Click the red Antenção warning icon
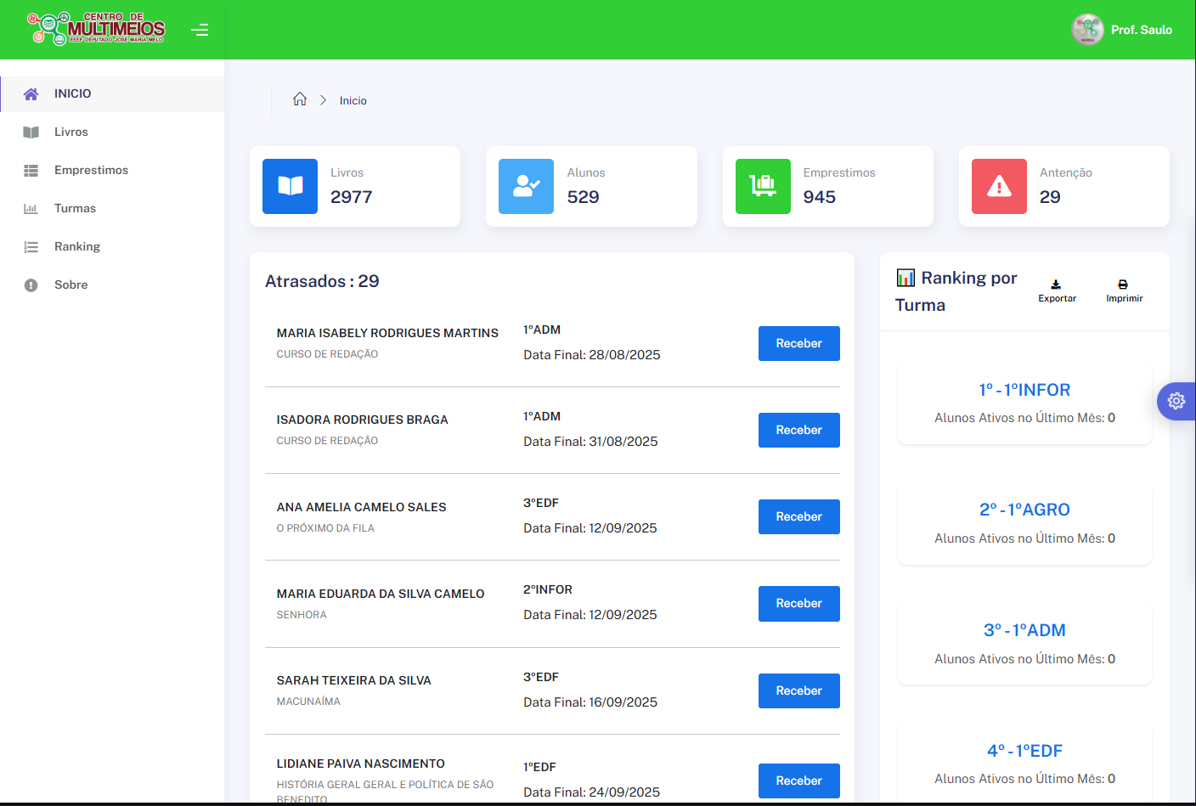1196x806 pixels. tap(999, 186)
